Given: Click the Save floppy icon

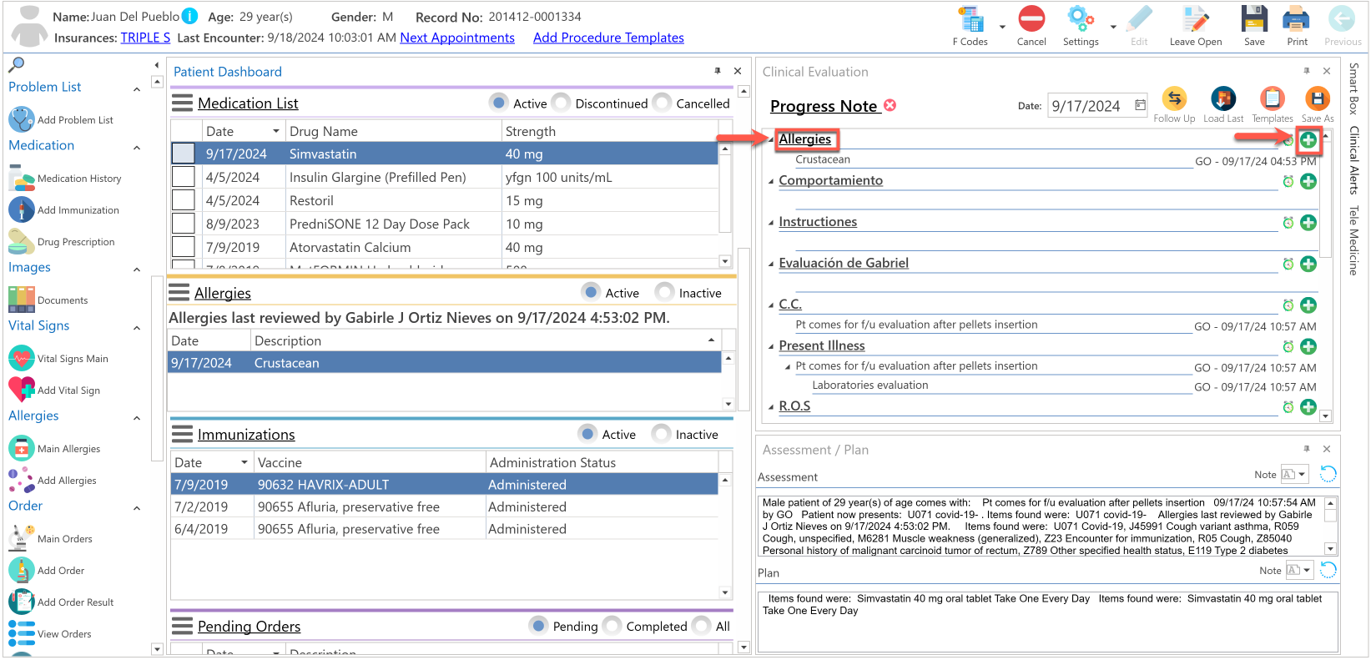Looking at the screenshot, I should (1254, 19).
